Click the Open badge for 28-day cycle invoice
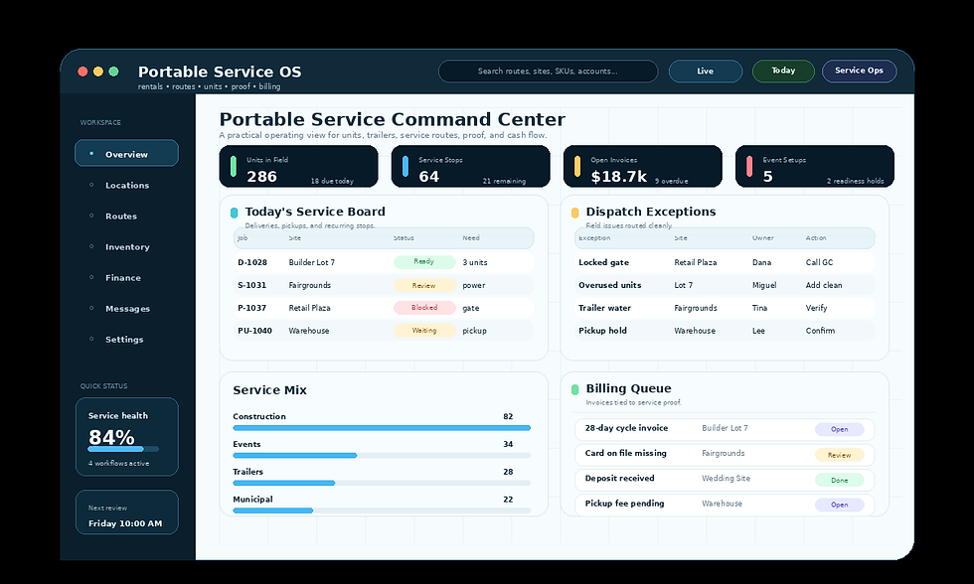 coord(839,429)
